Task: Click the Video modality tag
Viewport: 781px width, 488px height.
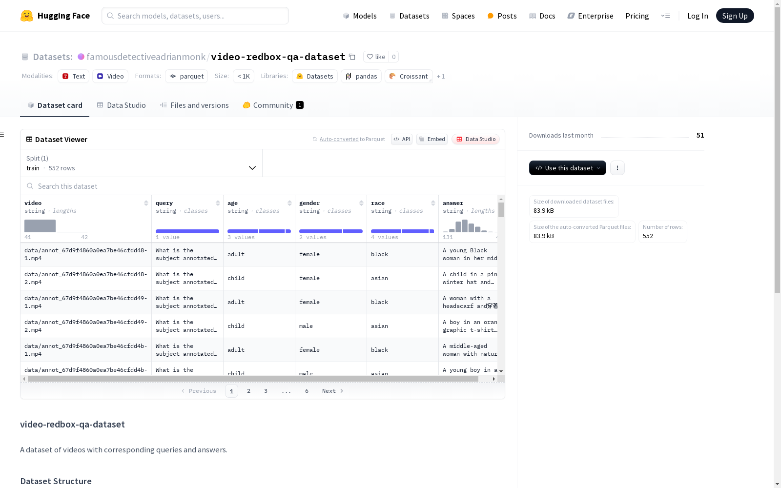Action: tap(110, 76)
